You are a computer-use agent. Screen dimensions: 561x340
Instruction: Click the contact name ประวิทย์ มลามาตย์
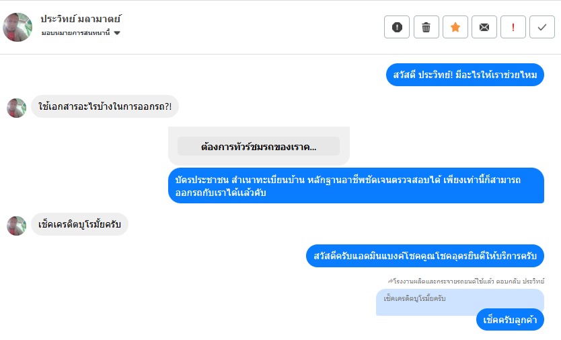pyautogui.click(x=80, y=19)
